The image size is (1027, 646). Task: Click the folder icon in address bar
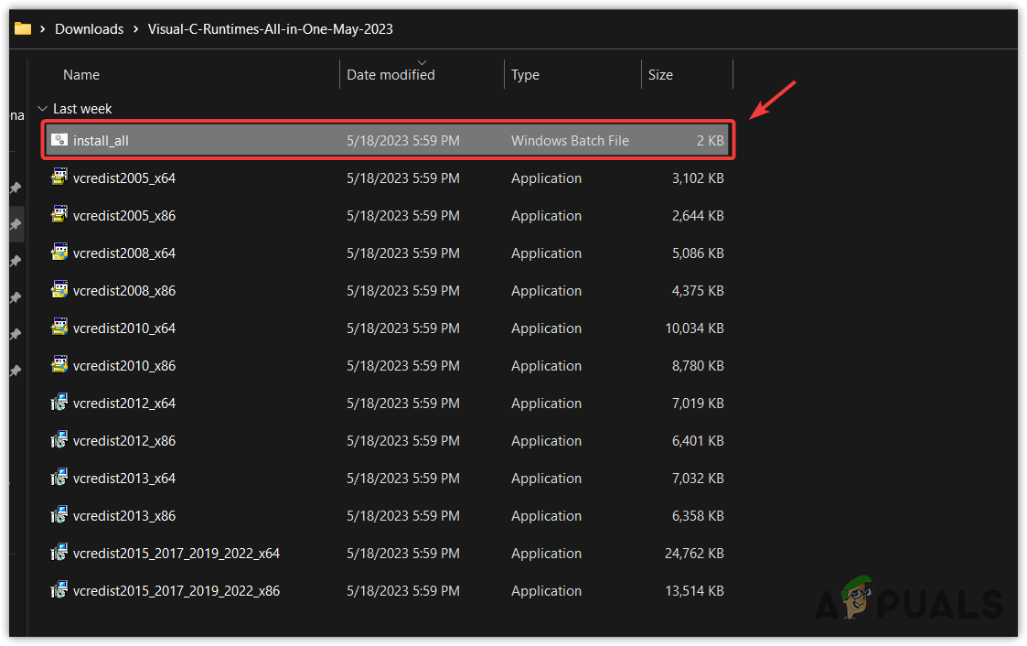tap(22, 28)
